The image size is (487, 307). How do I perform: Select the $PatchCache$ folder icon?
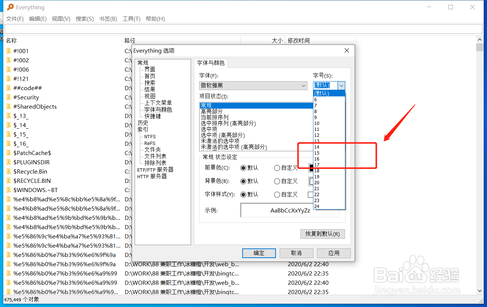[9, 153]
